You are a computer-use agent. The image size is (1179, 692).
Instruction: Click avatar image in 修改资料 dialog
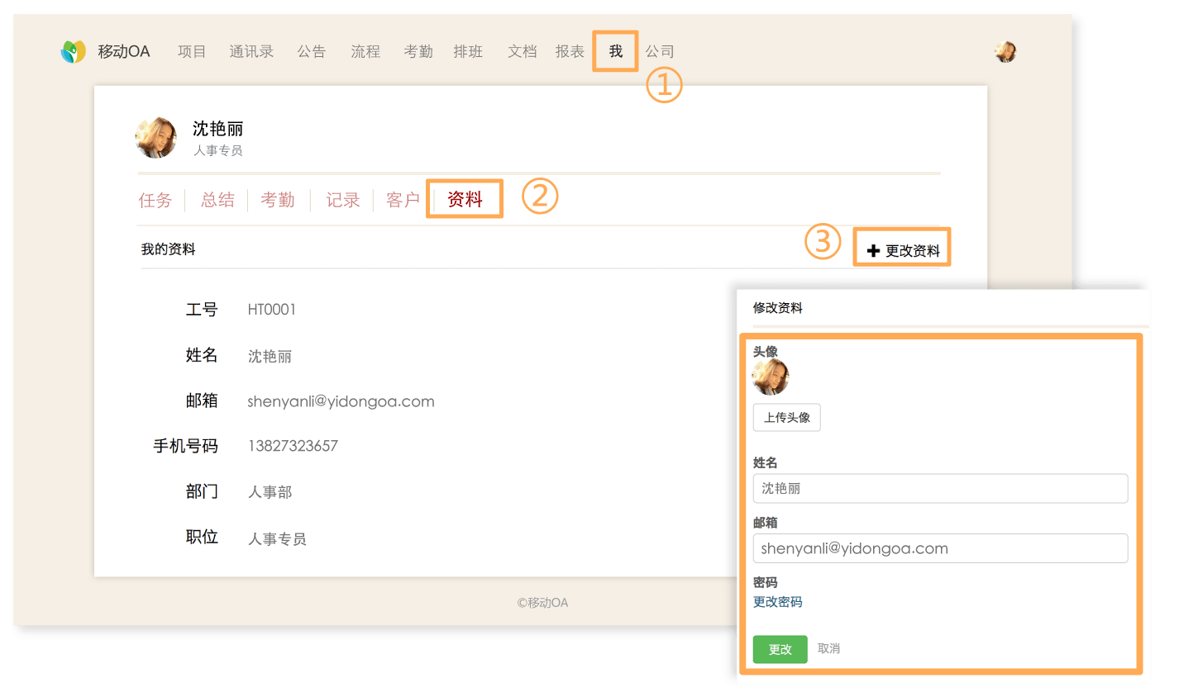(770, 377)
